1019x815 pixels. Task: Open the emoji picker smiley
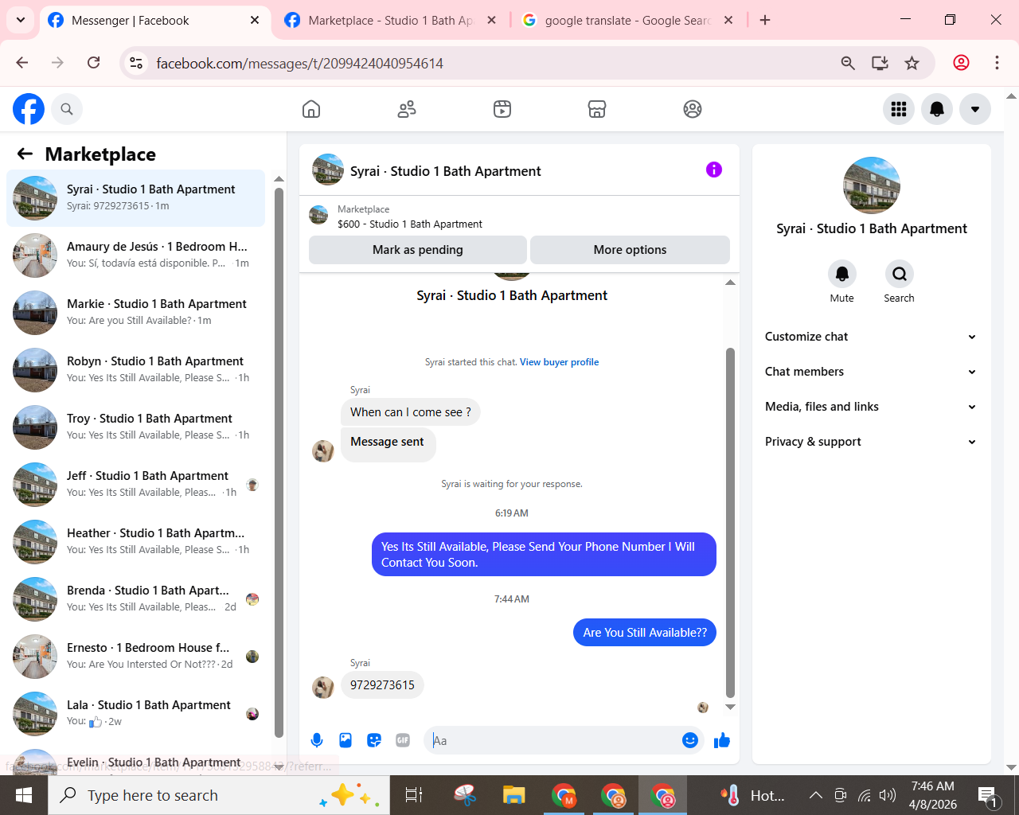tap(690, 740)
